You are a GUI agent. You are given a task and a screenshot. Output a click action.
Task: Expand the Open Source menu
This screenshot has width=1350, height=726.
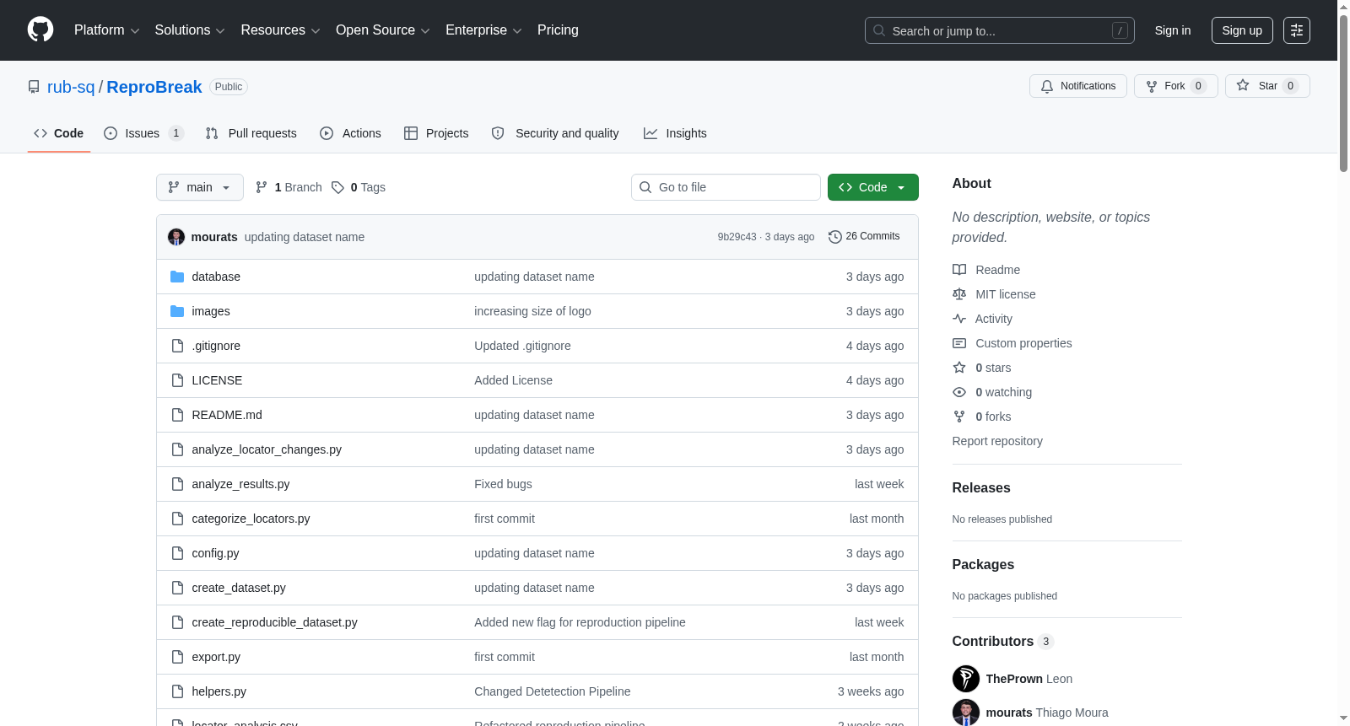tap(383, 30)
